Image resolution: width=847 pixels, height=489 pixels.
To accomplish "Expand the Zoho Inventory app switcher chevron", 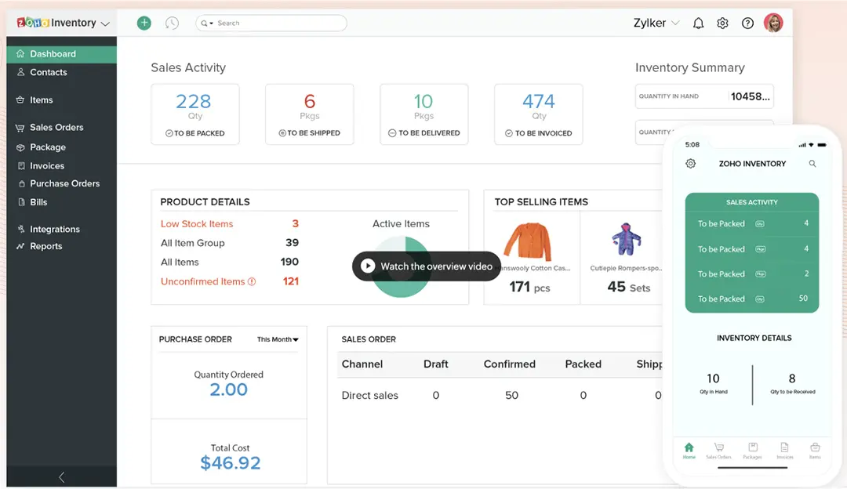I will click(x=105, y=24).
